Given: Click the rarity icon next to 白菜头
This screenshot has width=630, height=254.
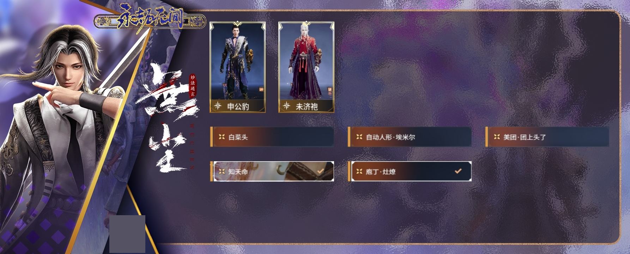Looking at the screenshot, I should (222, 137).
